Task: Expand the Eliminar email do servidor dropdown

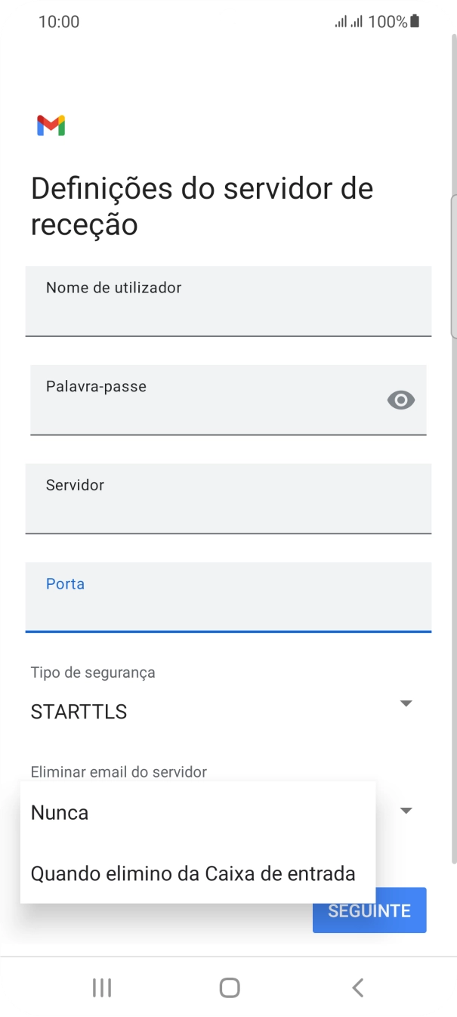Action: click(x=406, y=809)
